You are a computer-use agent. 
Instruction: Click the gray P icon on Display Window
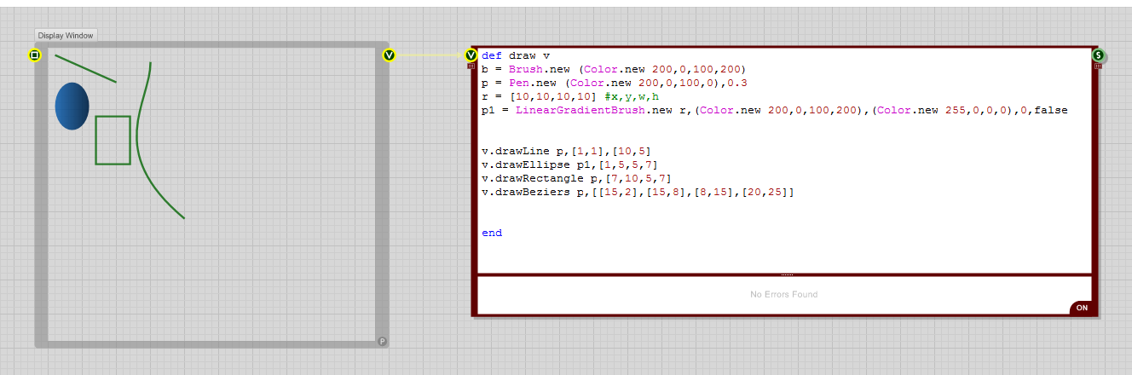pos(382,341)
